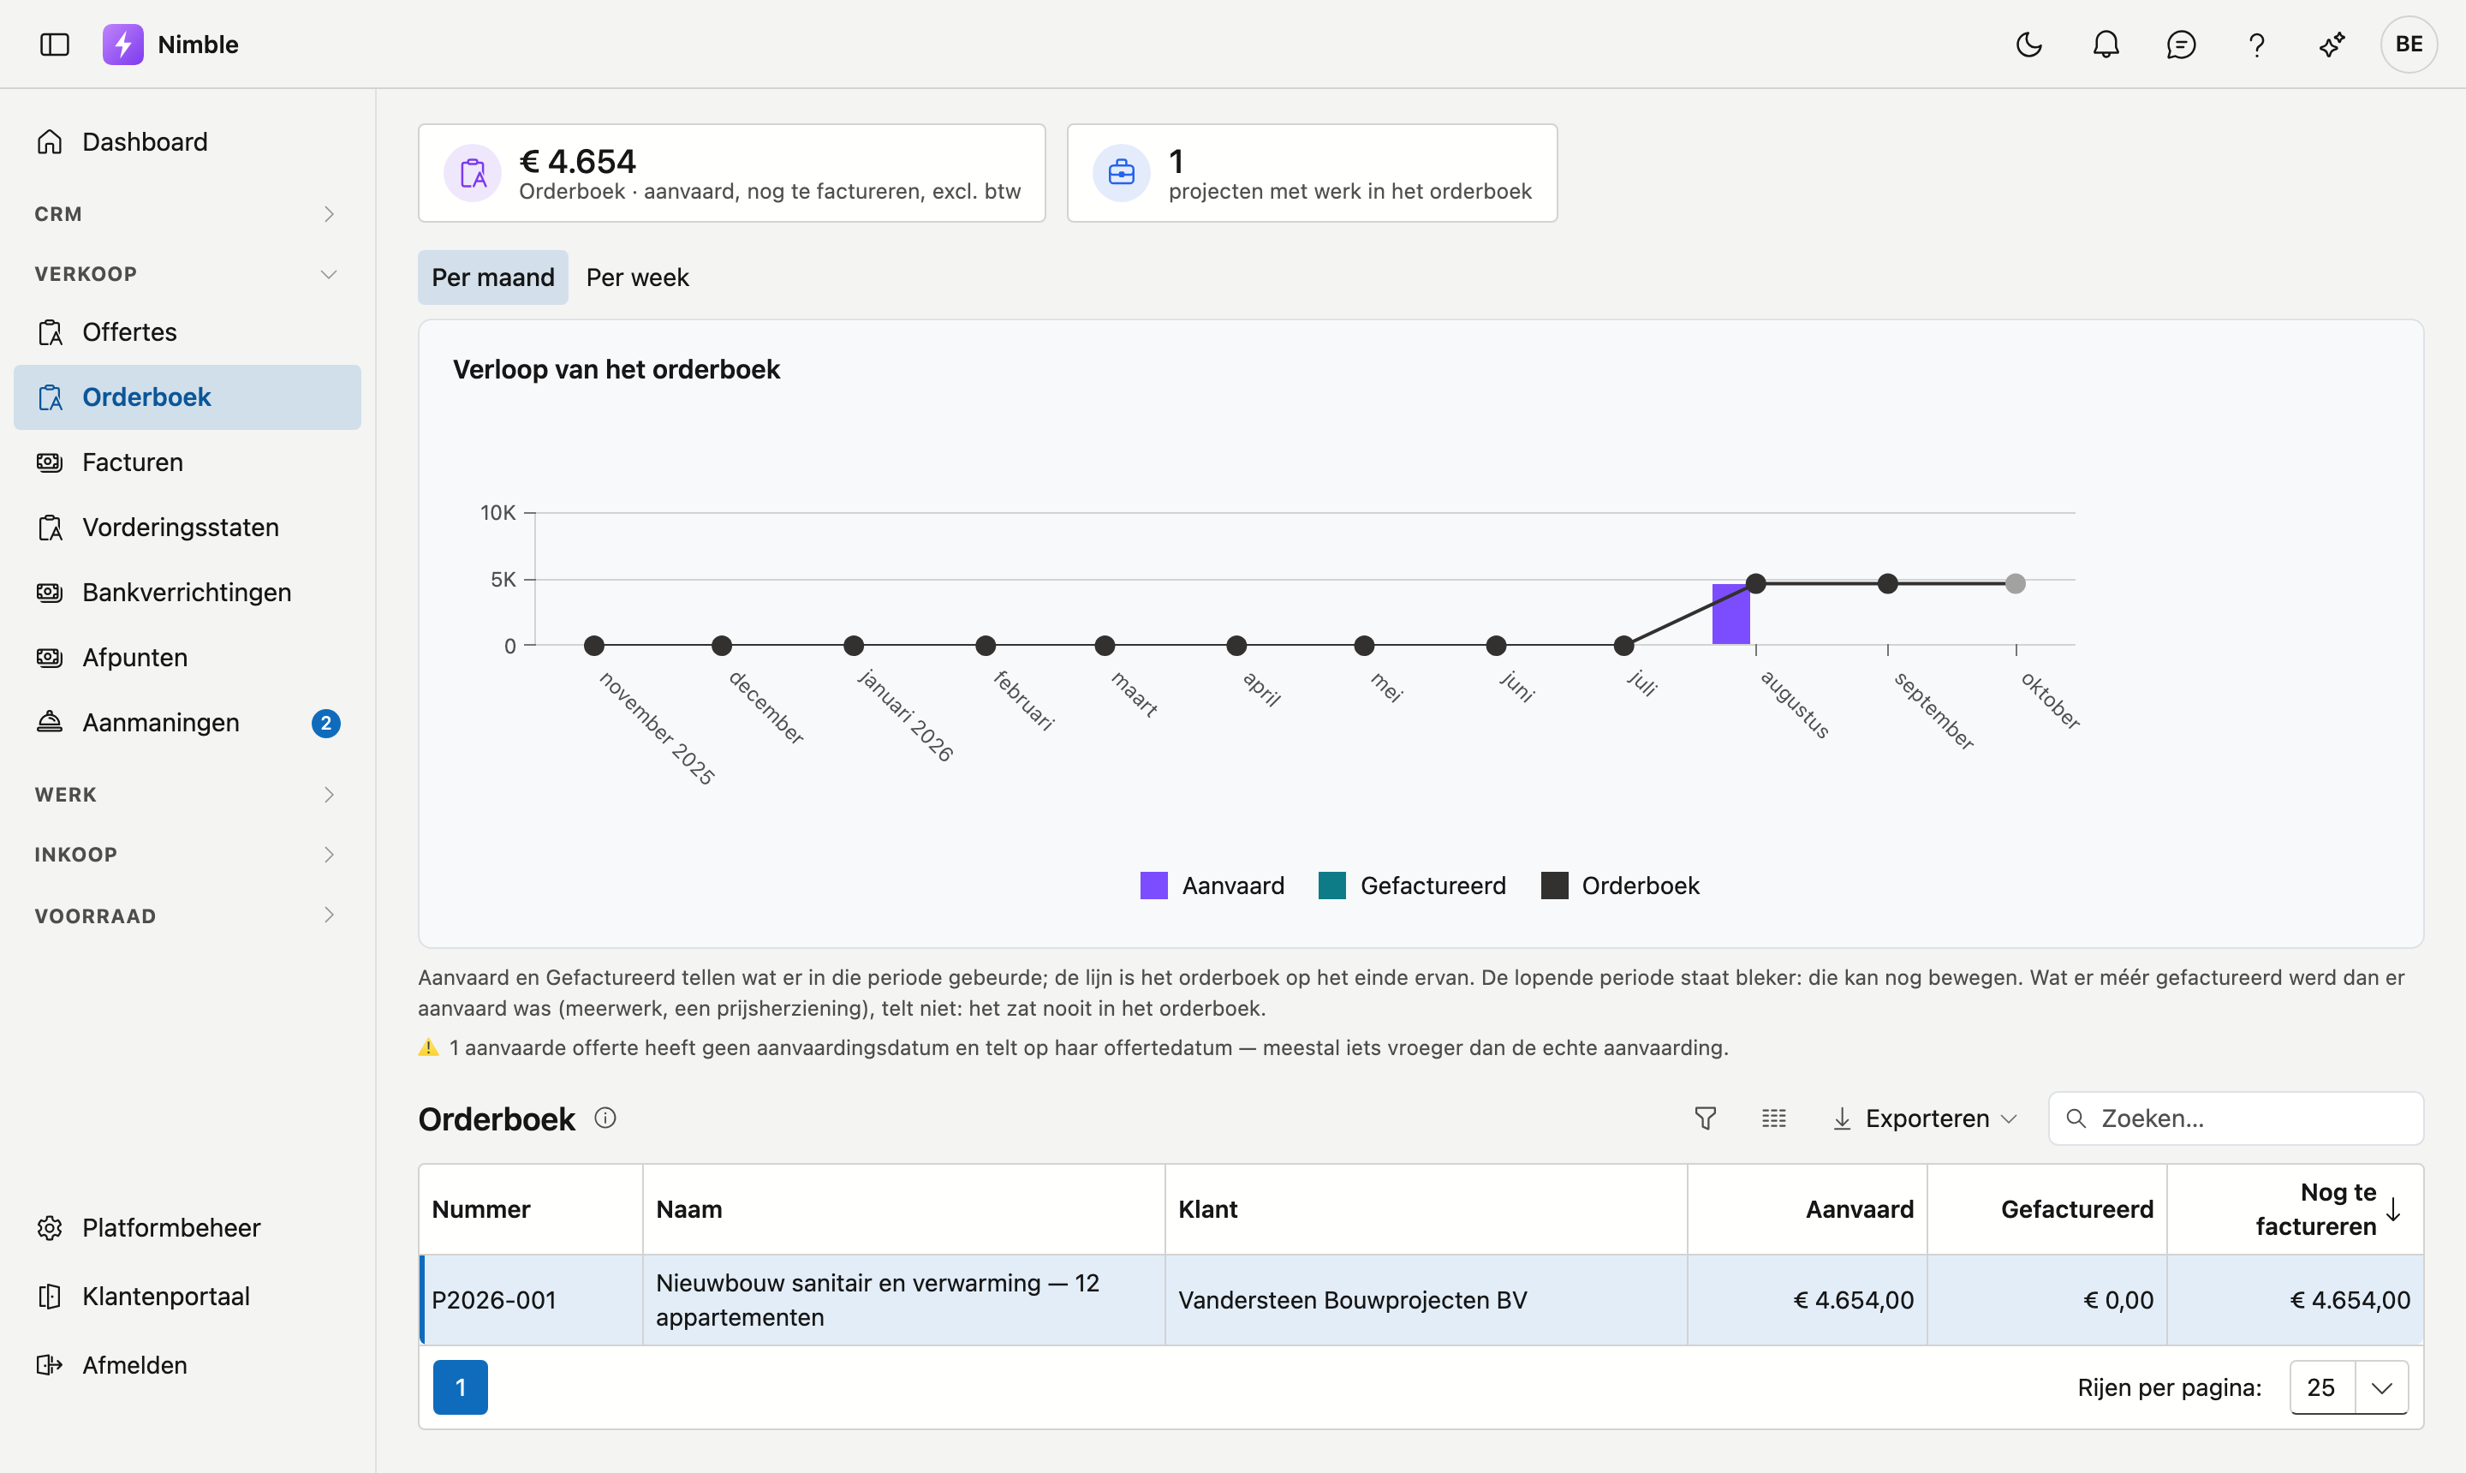The image size is (2466, 1473).
Task: Expand the VOORRAAD section
Action: pyautogui.click(x=188, y=915)
